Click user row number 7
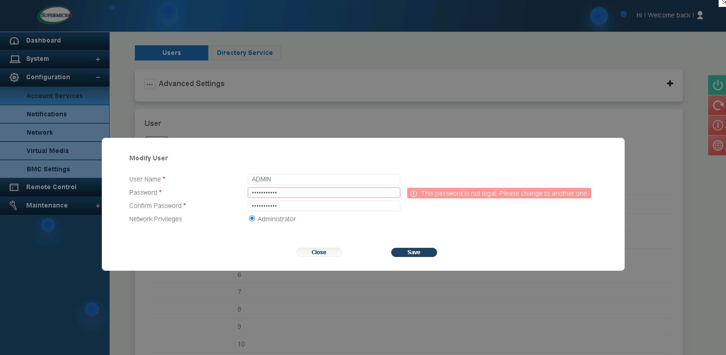This screenshot has width=726, height=355. point(410,292)
